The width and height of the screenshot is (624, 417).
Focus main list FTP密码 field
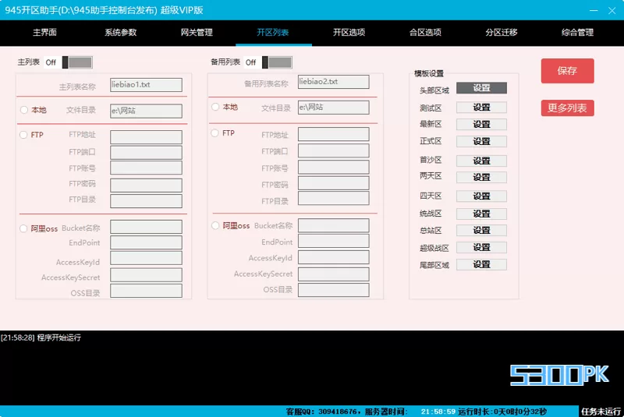(x=146, y=186)
